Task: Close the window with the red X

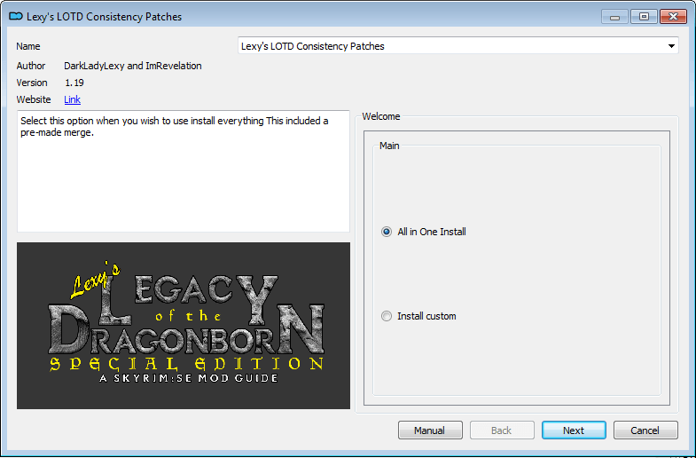Action: point(673,17)
